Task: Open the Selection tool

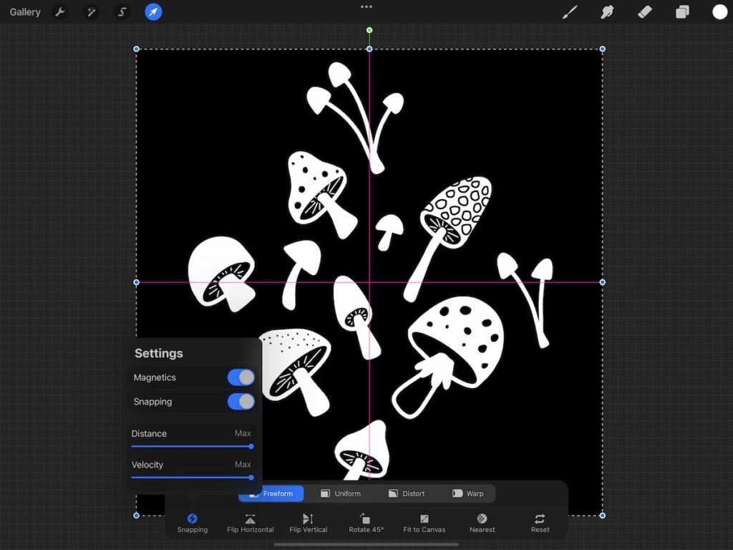Action: [x=122, y=11]
